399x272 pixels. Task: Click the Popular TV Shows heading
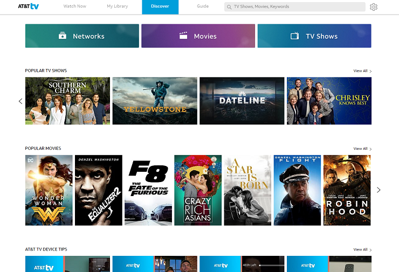[46, 71]
